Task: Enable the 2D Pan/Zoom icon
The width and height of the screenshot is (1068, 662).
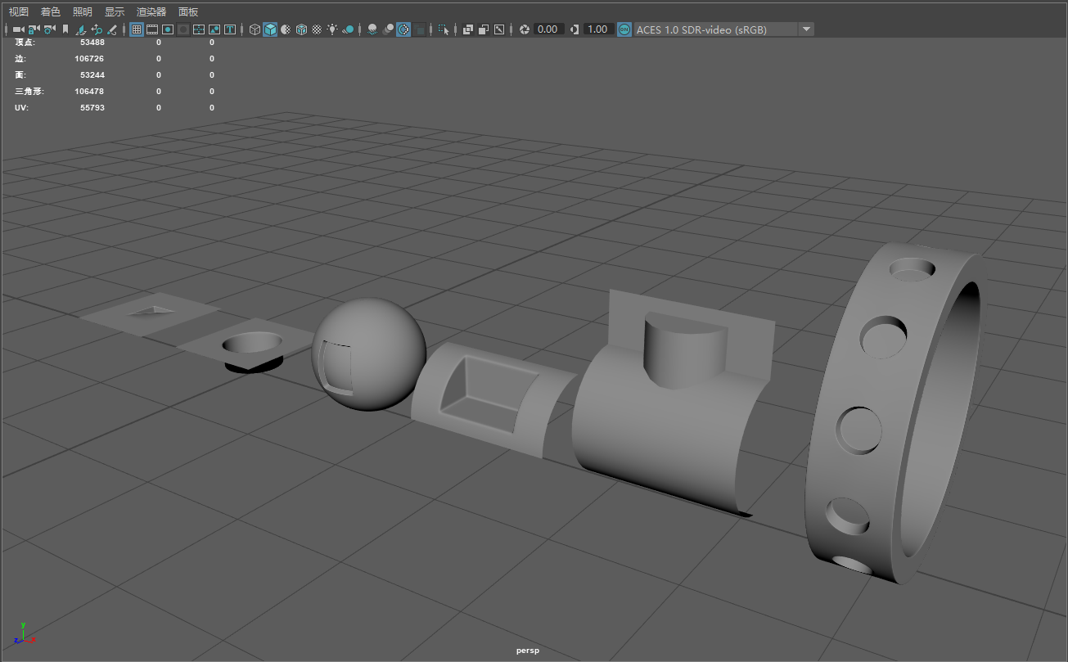Action: (97, 29)
